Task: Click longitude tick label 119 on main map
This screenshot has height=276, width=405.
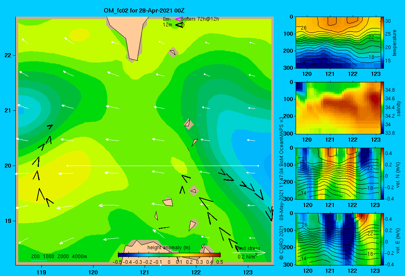Action: point(41,272)
